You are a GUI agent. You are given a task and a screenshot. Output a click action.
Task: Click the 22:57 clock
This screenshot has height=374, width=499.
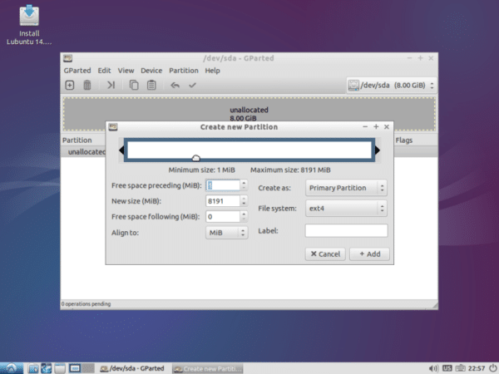(x=477, y=368)
